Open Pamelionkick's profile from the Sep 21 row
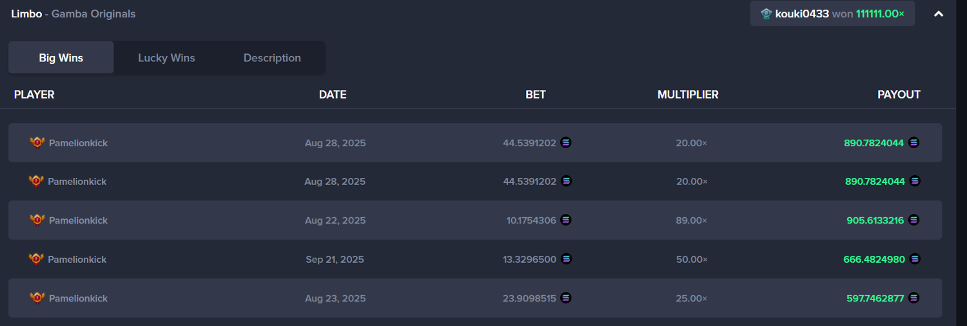Image resolution: width=967 pixels, height=326 pixels. (77, 260)
